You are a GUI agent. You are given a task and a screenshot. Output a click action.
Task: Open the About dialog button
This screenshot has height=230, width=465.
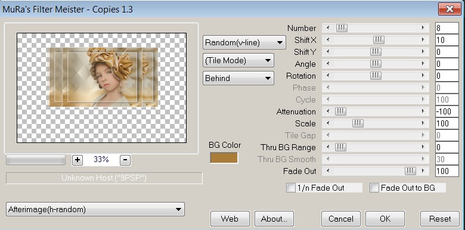coord(274,219)
